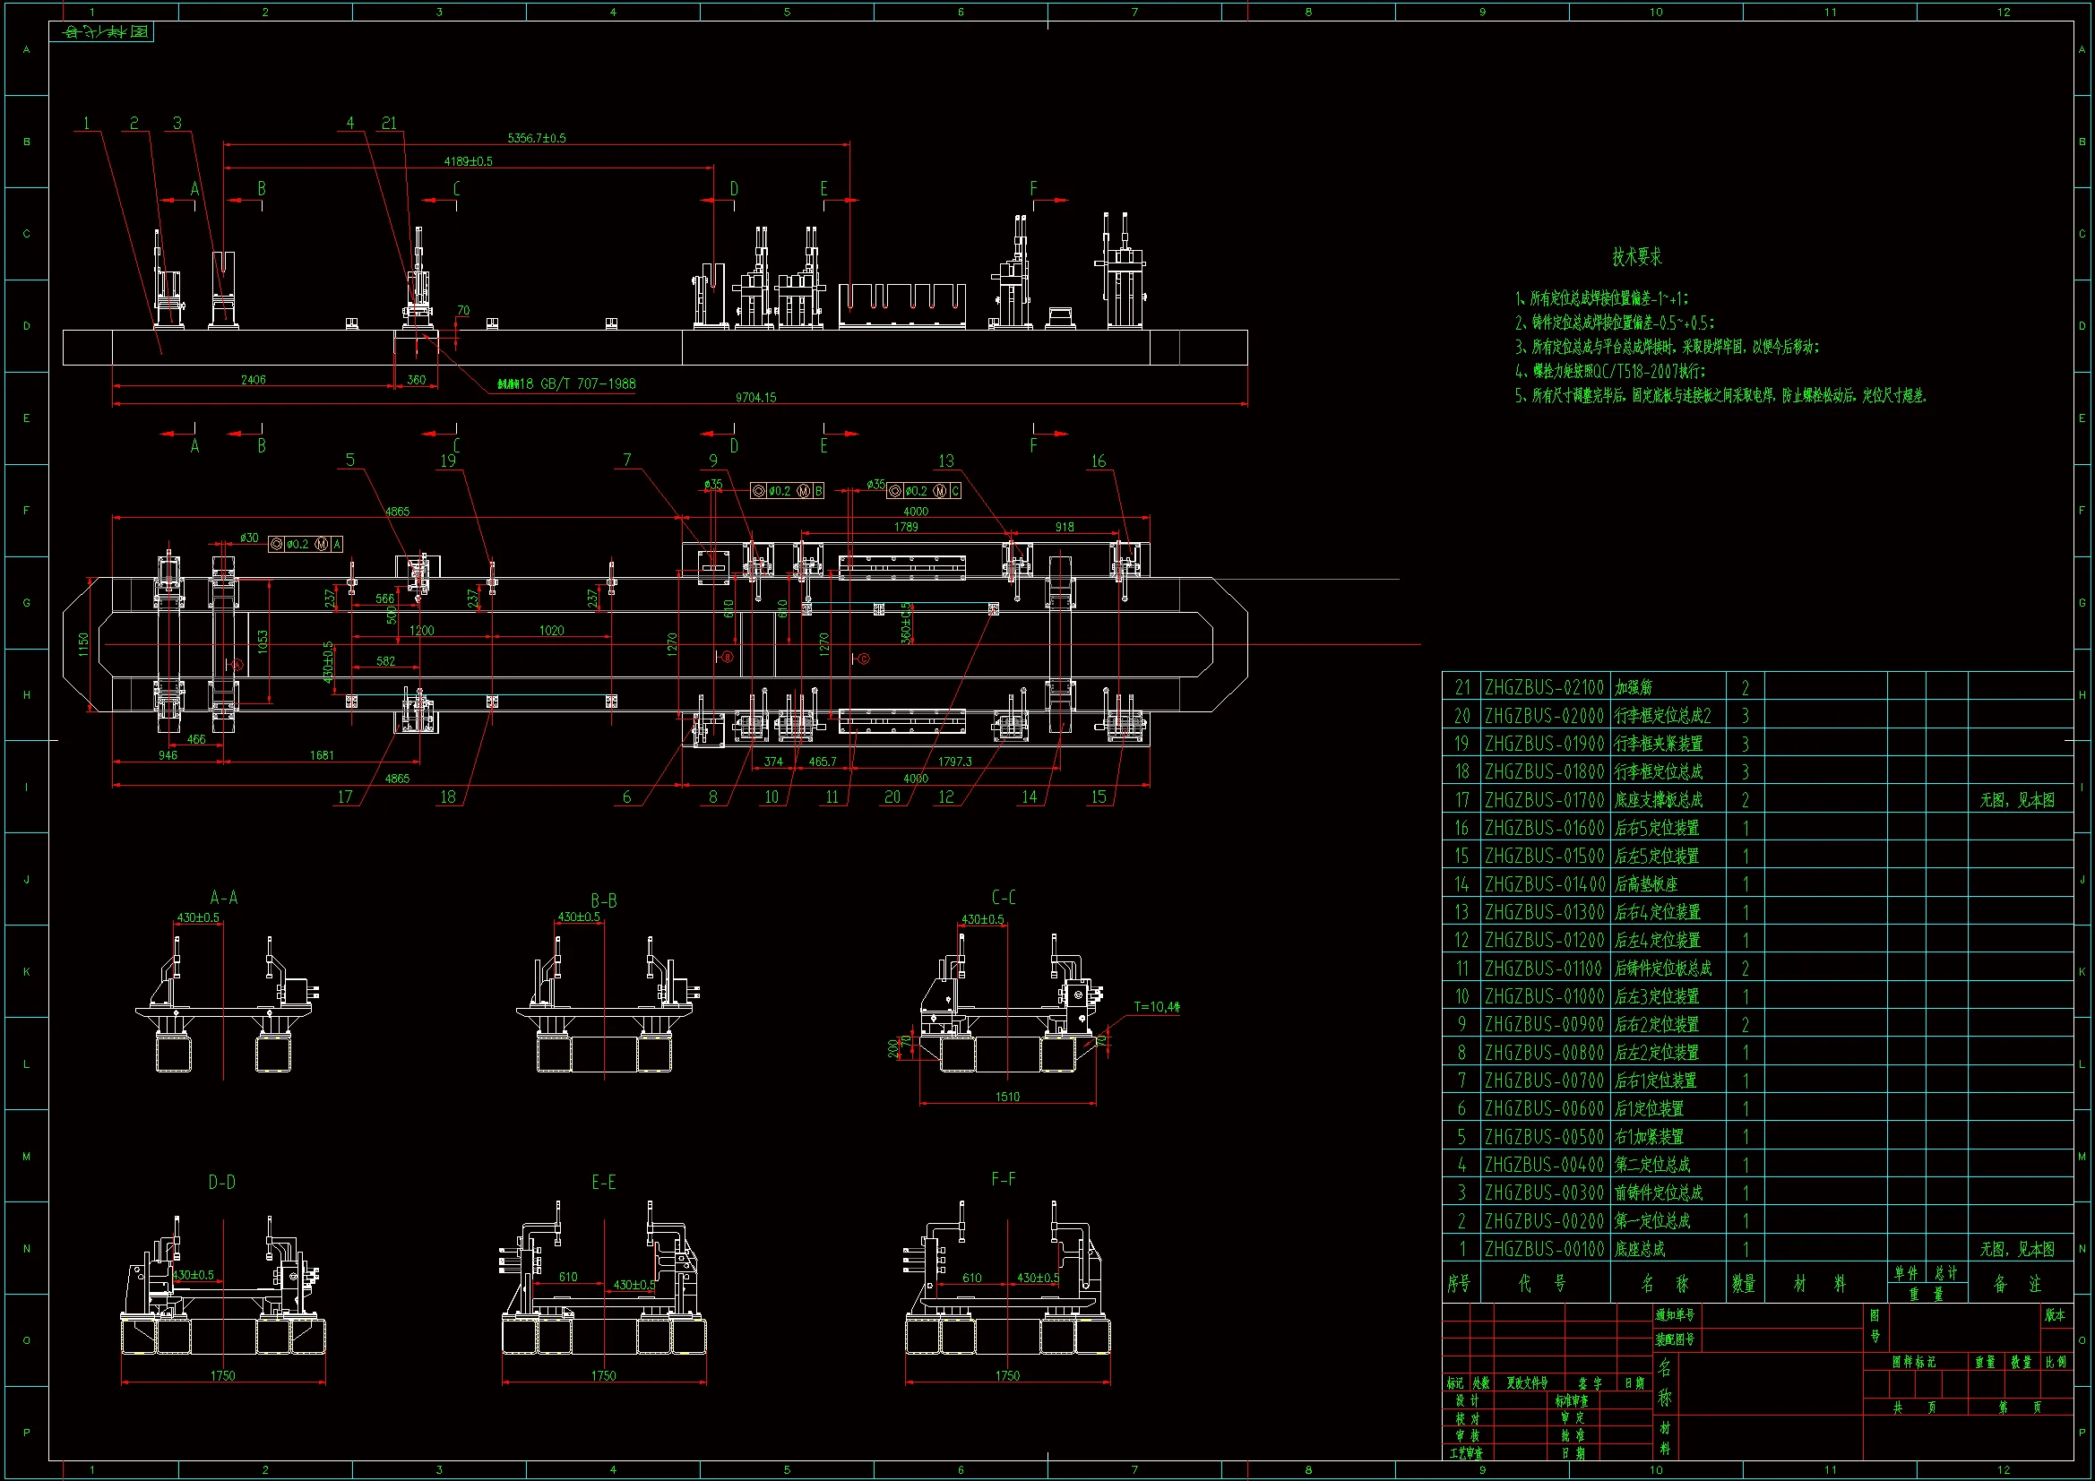Select the 1510 dimension in C-C view

coord(1007,1096)
